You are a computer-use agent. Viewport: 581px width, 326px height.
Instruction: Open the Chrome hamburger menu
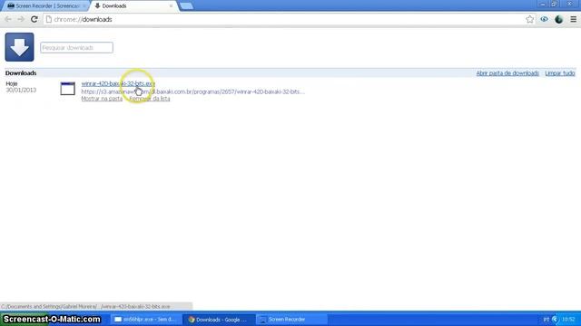pos(573,19)
